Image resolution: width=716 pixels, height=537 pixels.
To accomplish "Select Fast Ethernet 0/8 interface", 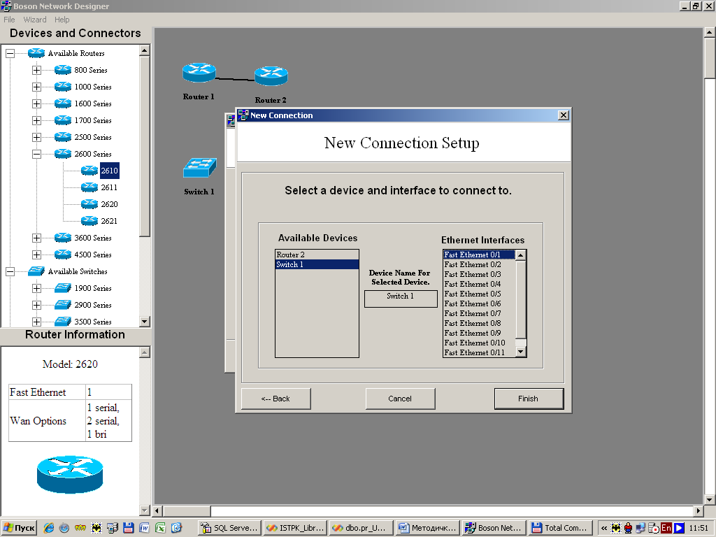I will (x=479, y=323).
